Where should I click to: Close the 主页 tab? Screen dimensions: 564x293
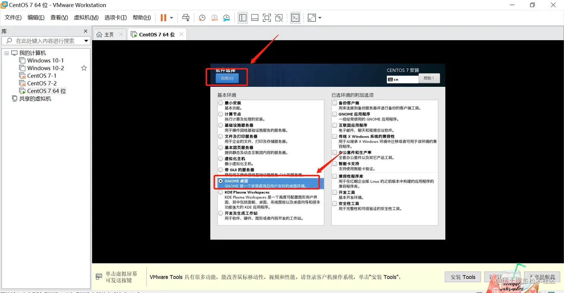pos(120,34)
